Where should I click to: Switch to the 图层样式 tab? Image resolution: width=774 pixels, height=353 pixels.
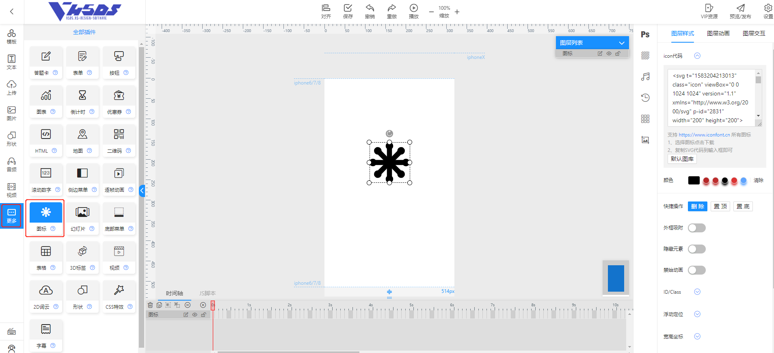(683, 34)
